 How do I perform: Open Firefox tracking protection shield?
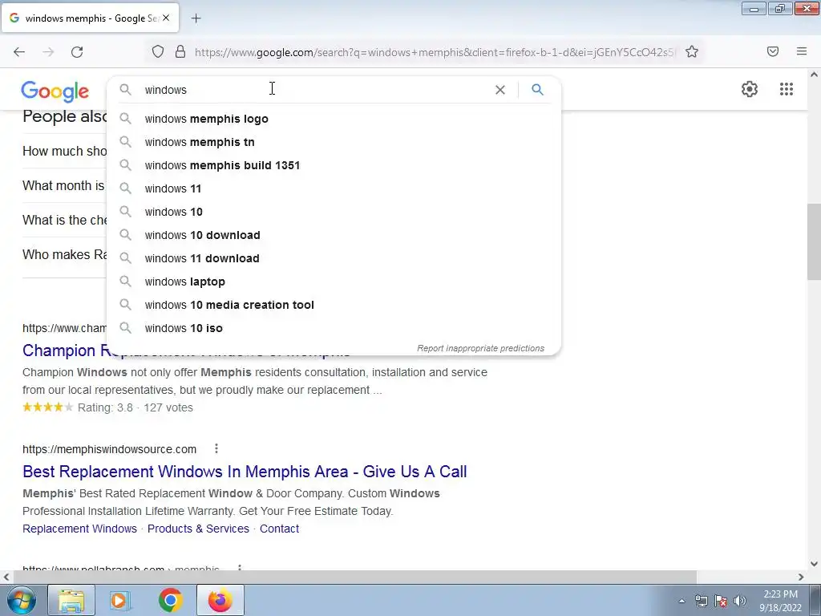click(x=158, y=51)
